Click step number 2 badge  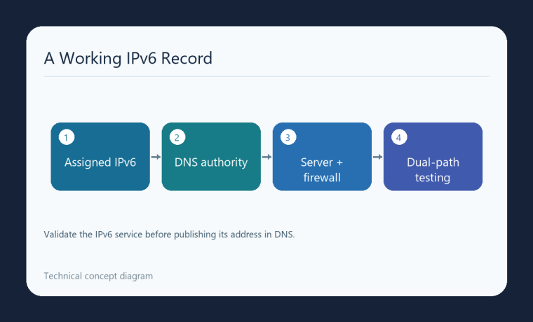pyautogui.click(x=177, y=137)
